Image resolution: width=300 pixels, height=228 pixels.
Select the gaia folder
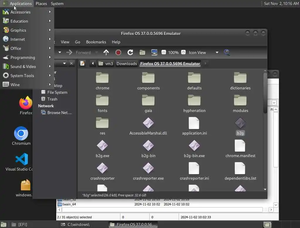pos(149,104)
